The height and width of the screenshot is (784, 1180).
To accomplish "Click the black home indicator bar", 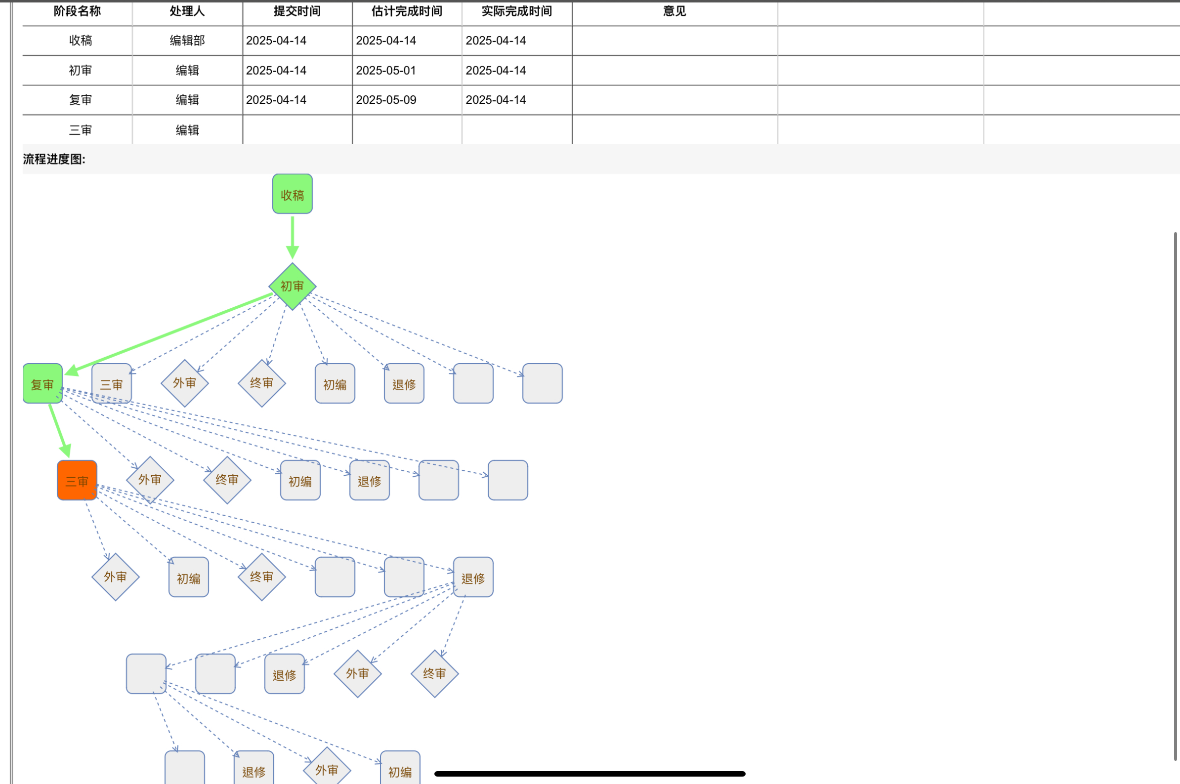I will coord(590,774).
